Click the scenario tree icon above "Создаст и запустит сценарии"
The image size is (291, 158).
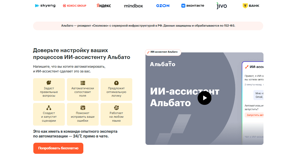coord(49,107)
